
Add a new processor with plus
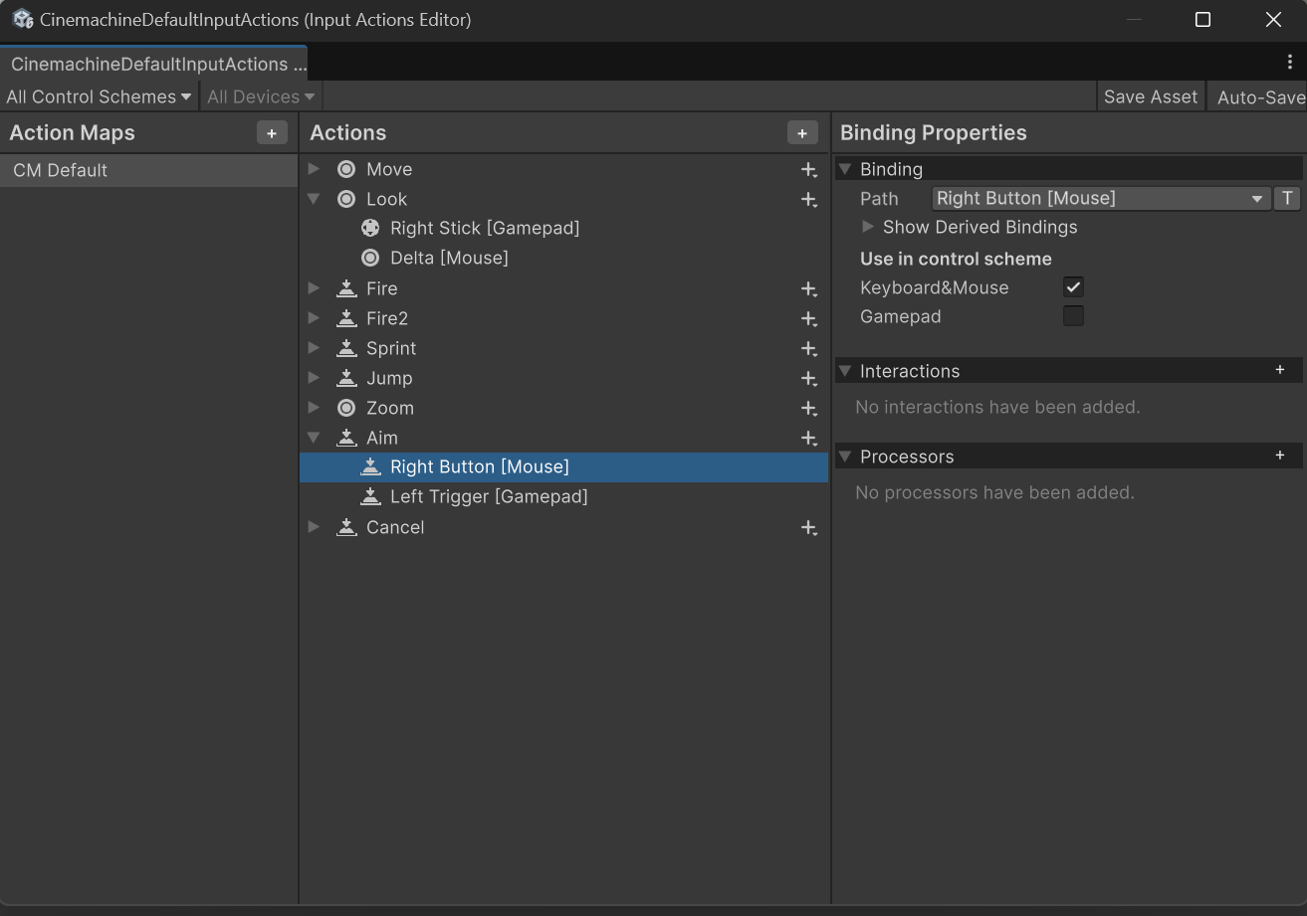[1280, 456]
